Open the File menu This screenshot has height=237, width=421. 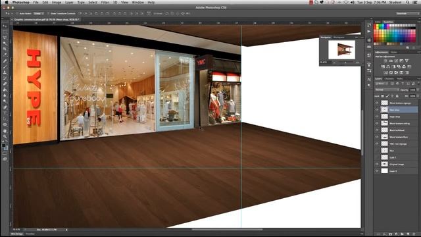tap(36, 3)
